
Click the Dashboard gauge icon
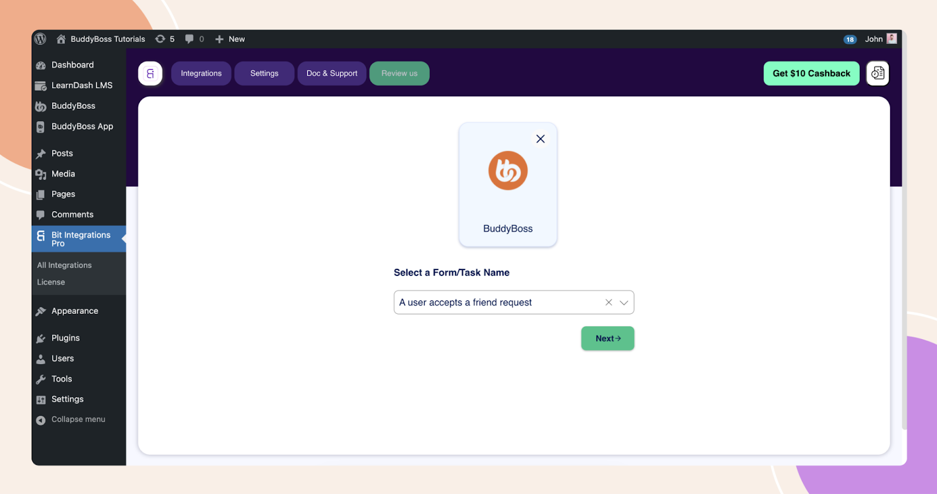(x=40, y=65)
